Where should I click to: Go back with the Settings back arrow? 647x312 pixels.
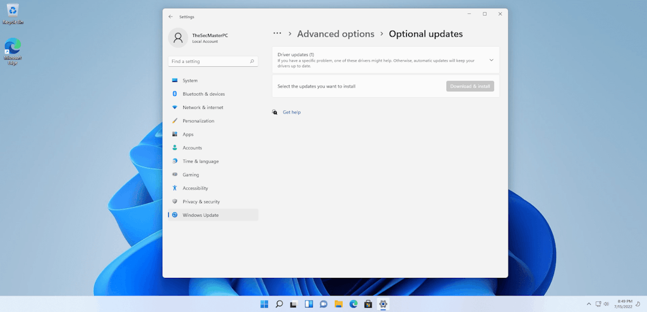pos(171,17)
